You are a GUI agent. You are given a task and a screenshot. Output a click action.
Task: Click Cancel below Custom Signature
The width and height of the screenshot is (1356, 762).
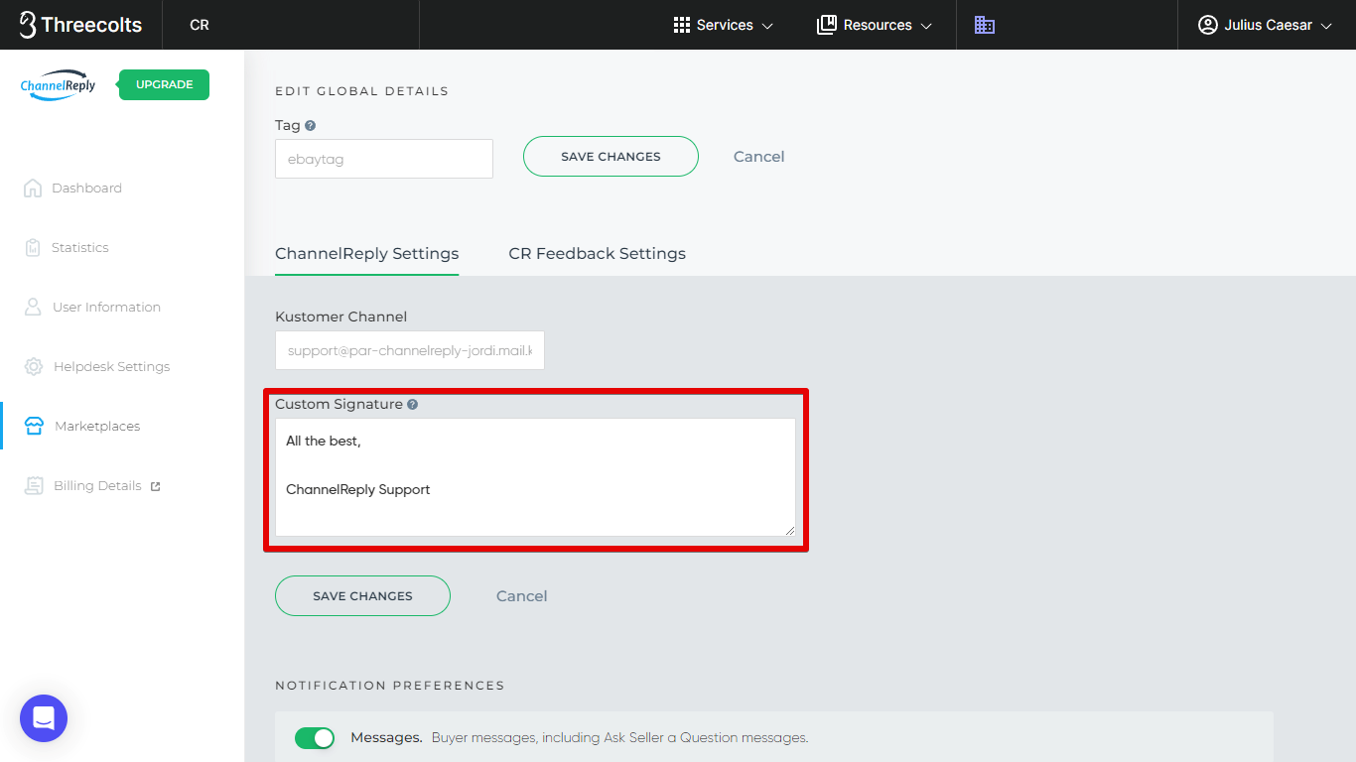click(x=521, y=596)
